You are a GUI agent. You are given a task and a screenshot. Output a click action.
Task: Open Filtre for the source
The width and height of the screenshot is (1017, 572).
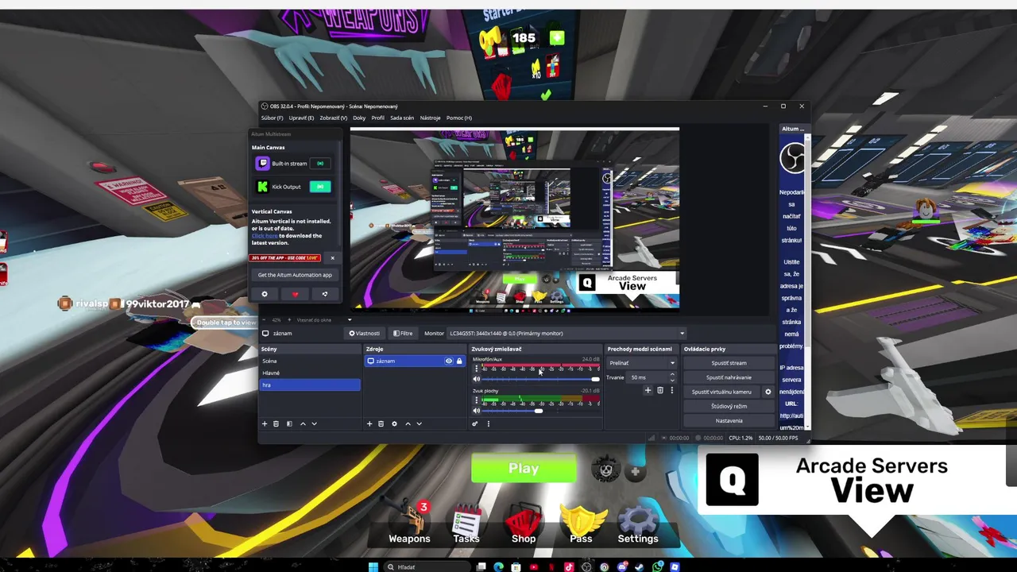point(404,334)
